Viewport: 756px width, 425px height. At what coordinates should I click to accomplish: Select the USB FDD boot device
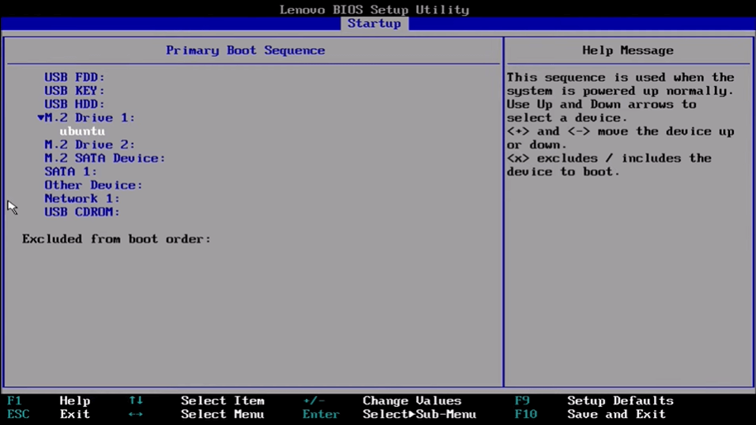click(74, 77)
